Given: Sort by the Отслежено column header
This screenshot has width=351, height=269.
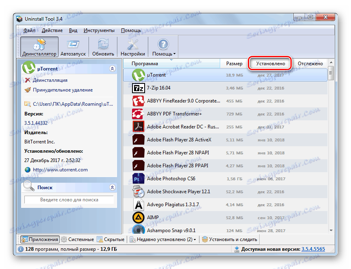Looking at the screenshot, I should pyautogui.click(x=310, y=64).
